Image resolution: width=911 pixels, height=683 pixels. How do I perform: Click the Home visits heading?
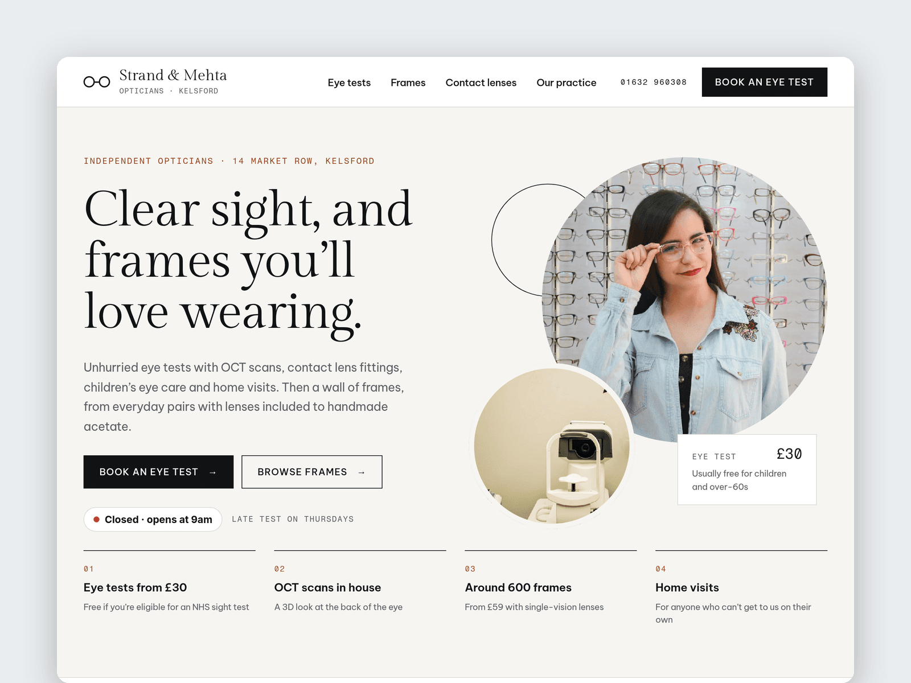tap(687, 587)
